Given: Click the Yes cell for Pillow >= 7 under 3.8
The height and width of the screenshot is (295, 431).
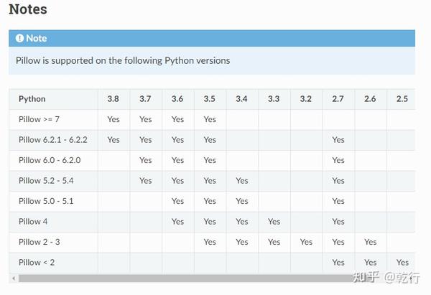Looking at the screenshot, I should (113, 119).
